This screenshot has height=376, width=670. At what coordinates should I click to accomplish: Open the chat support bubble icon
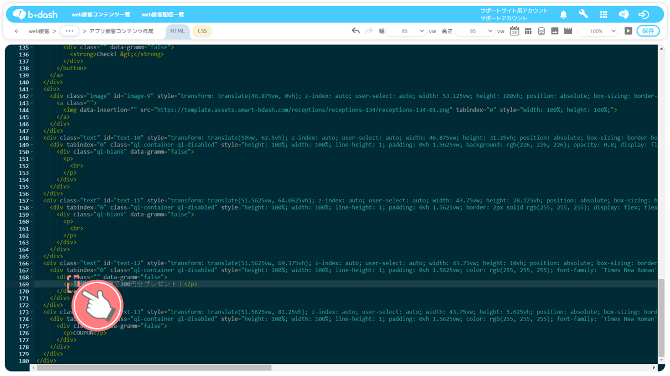click(x=623, y=14)
